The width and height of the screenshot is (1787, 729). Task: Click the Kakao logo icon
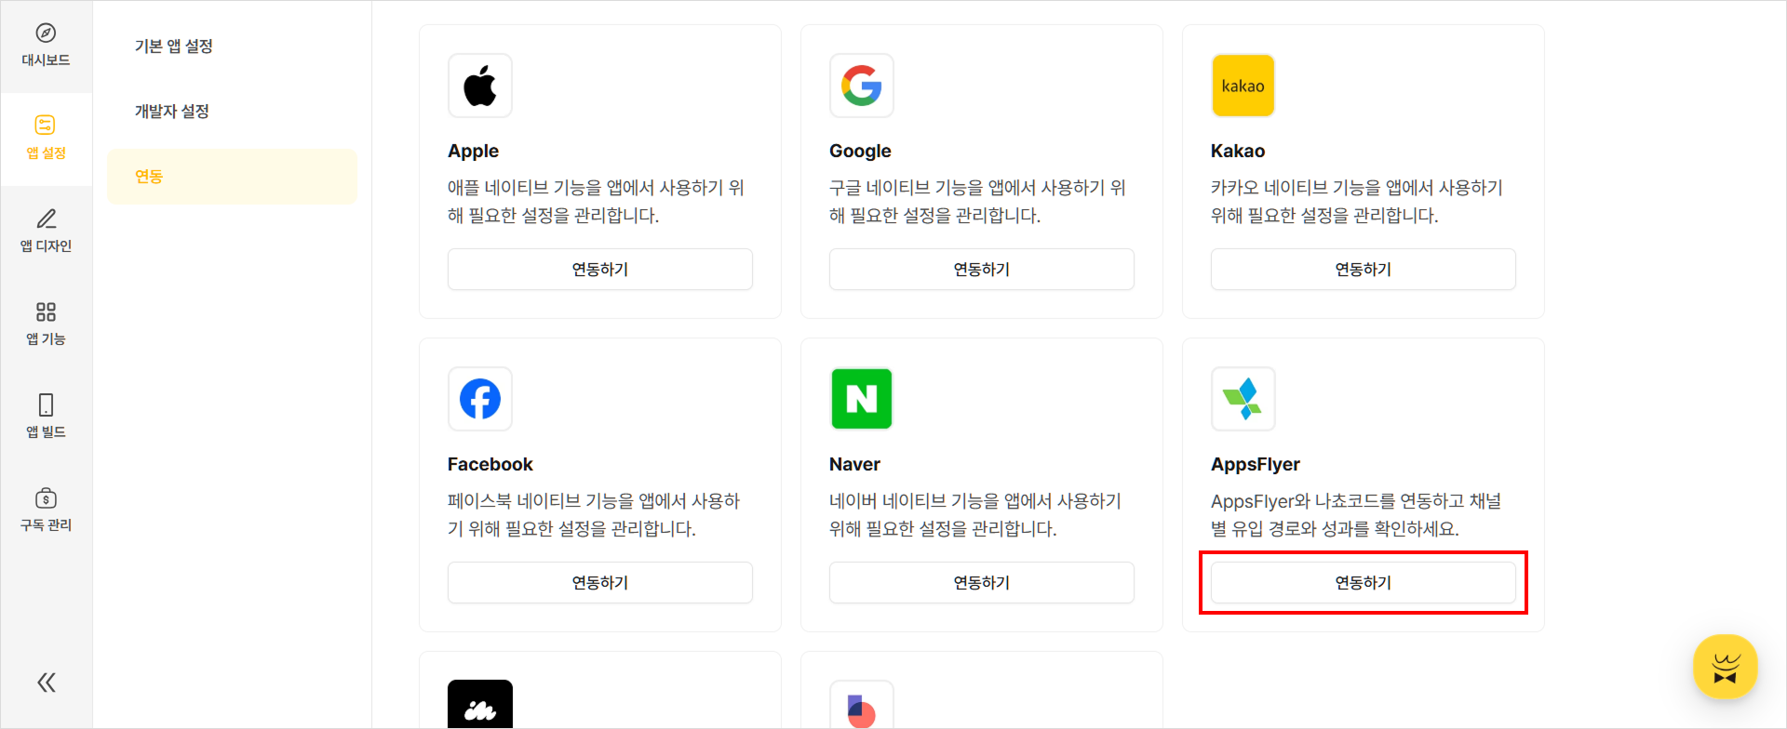[x=1243, y=86]
